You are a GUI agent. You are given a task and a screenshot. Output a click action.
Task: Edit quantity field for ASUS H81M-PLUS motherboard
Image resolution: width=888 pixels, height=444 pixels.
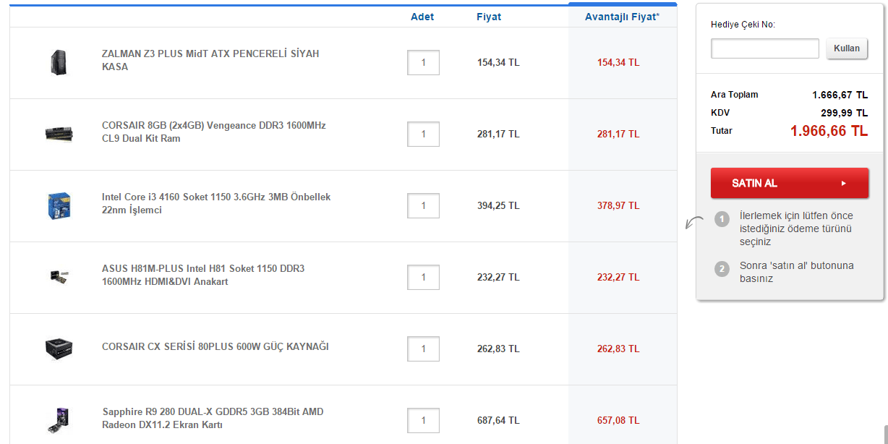(x=423, y=277)
